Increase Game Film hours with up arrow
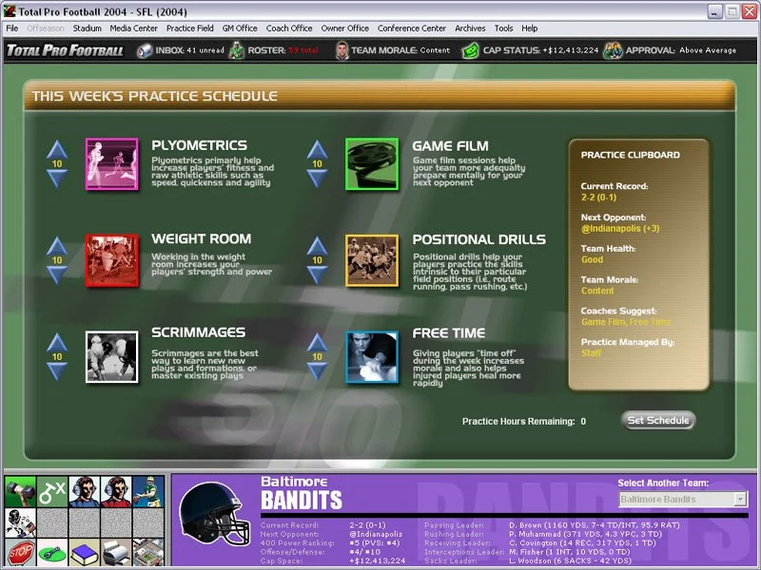This screenshot has height=570, width=761. click(317, 148)
